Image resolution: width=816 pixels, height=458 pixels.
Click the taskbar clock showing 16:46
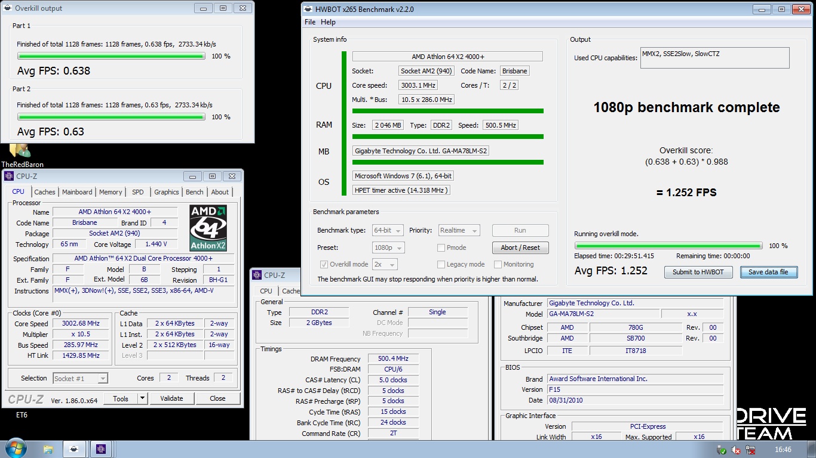pos(783,450)
